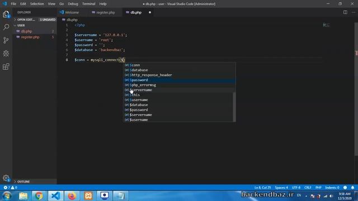The image size is (358, 201).
Task: Change the Spaces: 4 indentation setting
Action: (281, 188)
